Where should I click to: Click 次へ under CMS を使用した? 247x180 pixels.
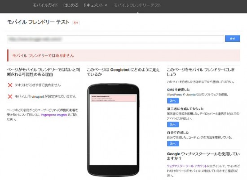(173, 101)
